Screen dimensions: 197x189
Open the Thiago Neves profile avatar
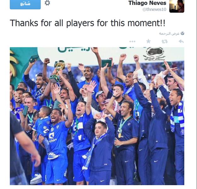pyautogui.click(x=177, y=6)
